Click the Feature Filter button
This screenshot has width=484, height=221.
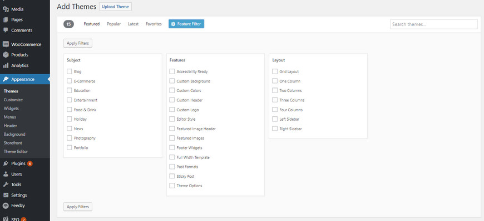[186, 24]
